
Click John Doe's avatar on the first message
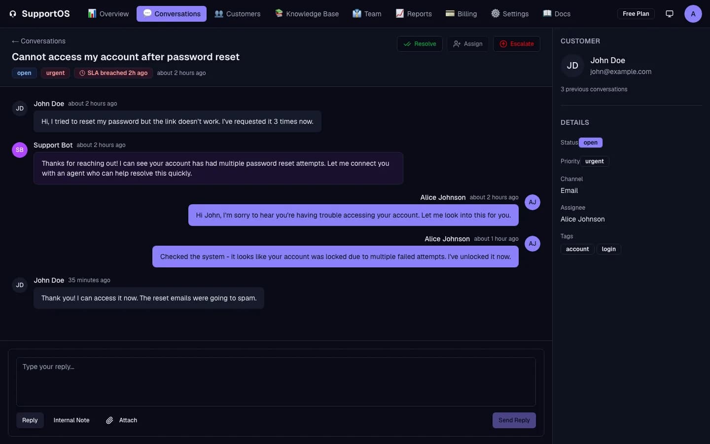(x=20, y=109)
